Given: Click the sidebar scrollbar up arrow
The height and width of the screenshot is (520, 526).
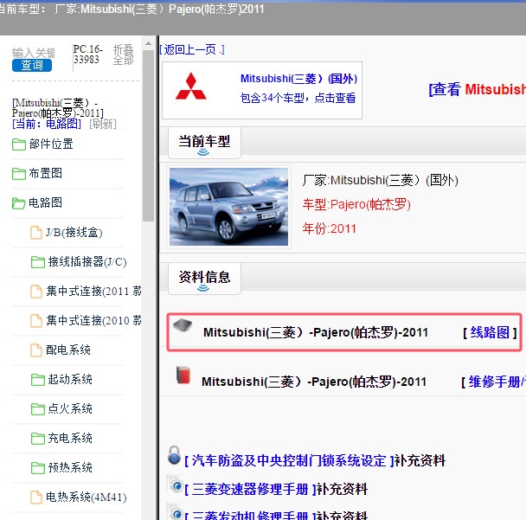Looking at the screenshot, I should (x=148, y=43).
